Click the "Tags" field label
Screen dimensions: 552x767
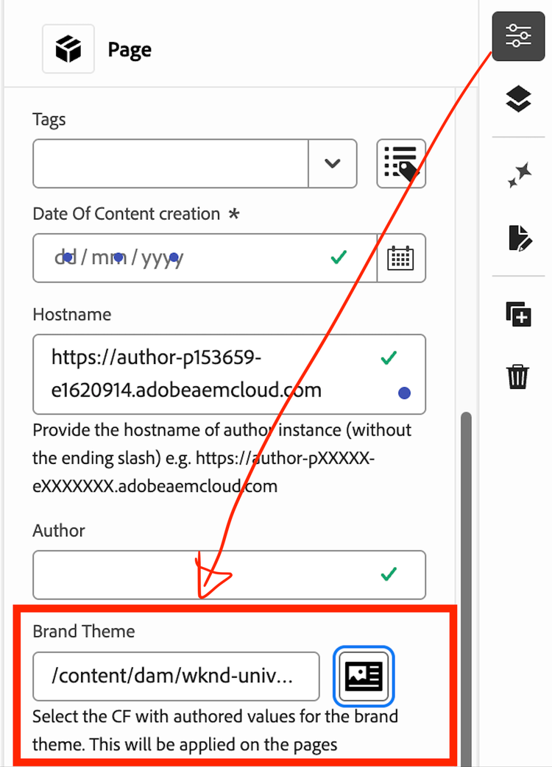click(49, 119)
